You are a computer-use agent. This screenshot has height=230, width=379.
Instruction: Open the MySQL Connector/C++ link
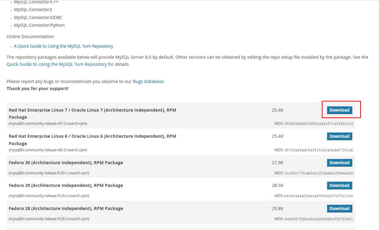(x=36, y=2)
